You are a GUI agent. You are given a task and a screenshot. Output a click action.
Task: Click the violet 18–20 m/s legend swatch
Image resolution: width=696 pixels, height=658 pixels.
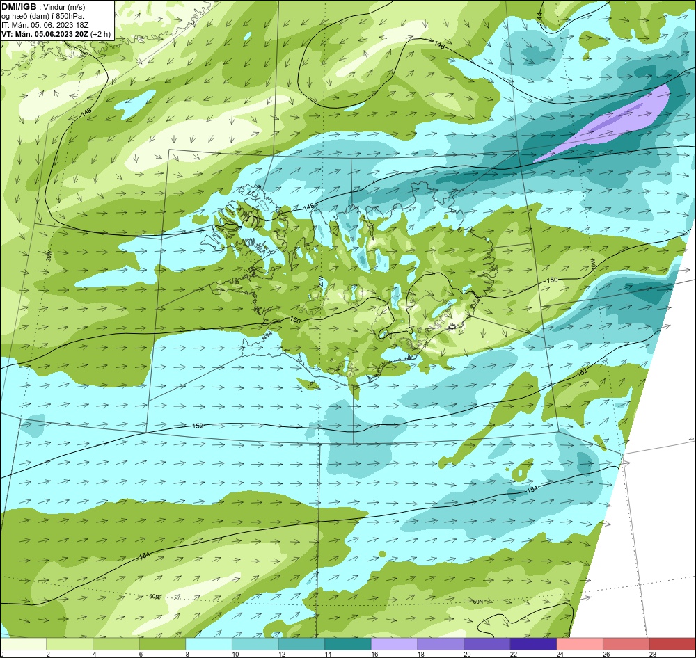[441, 643]
